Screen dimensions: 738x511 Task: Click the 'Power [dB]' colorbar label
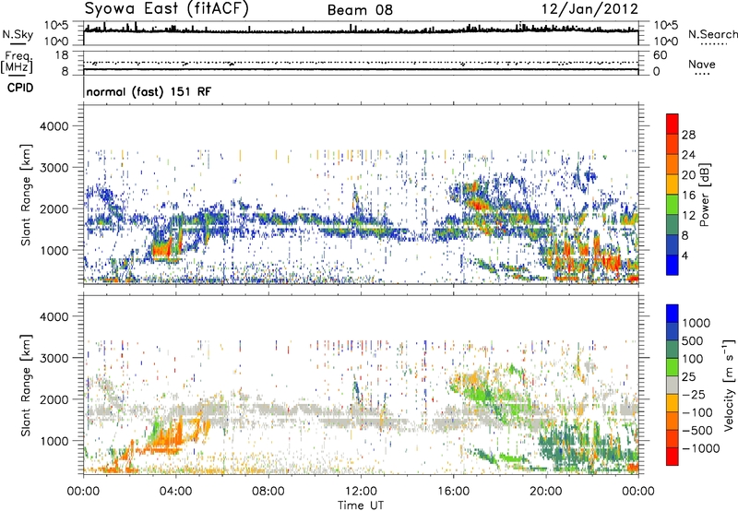pos(704,195)
